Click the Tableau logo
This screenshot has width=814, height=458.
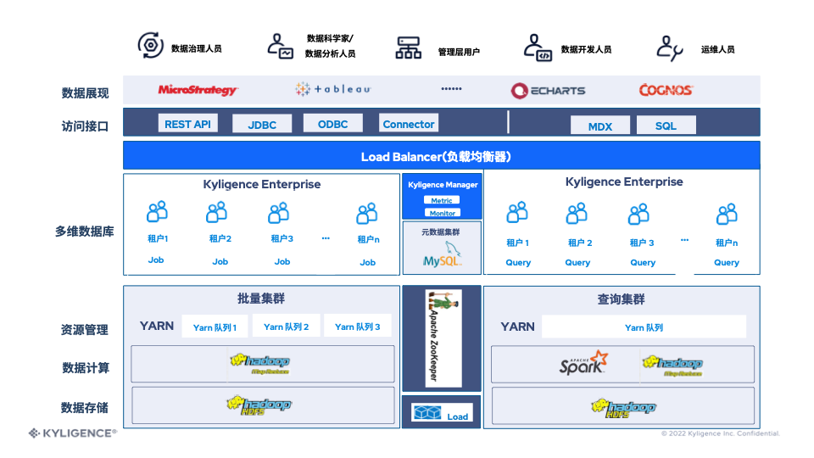point(332,89)
